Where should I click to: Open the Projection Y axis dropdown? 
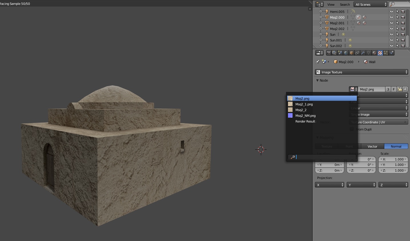click(x=361, y=185)
